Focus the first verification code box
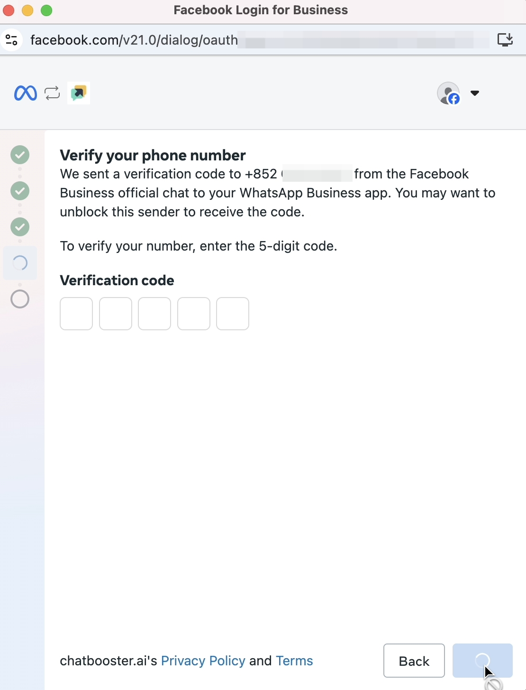 [x=76, y=314]
